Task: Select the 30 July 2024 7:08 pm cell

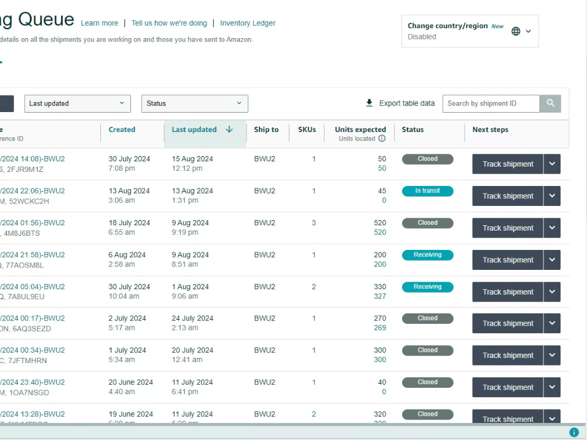Action: 129,164
